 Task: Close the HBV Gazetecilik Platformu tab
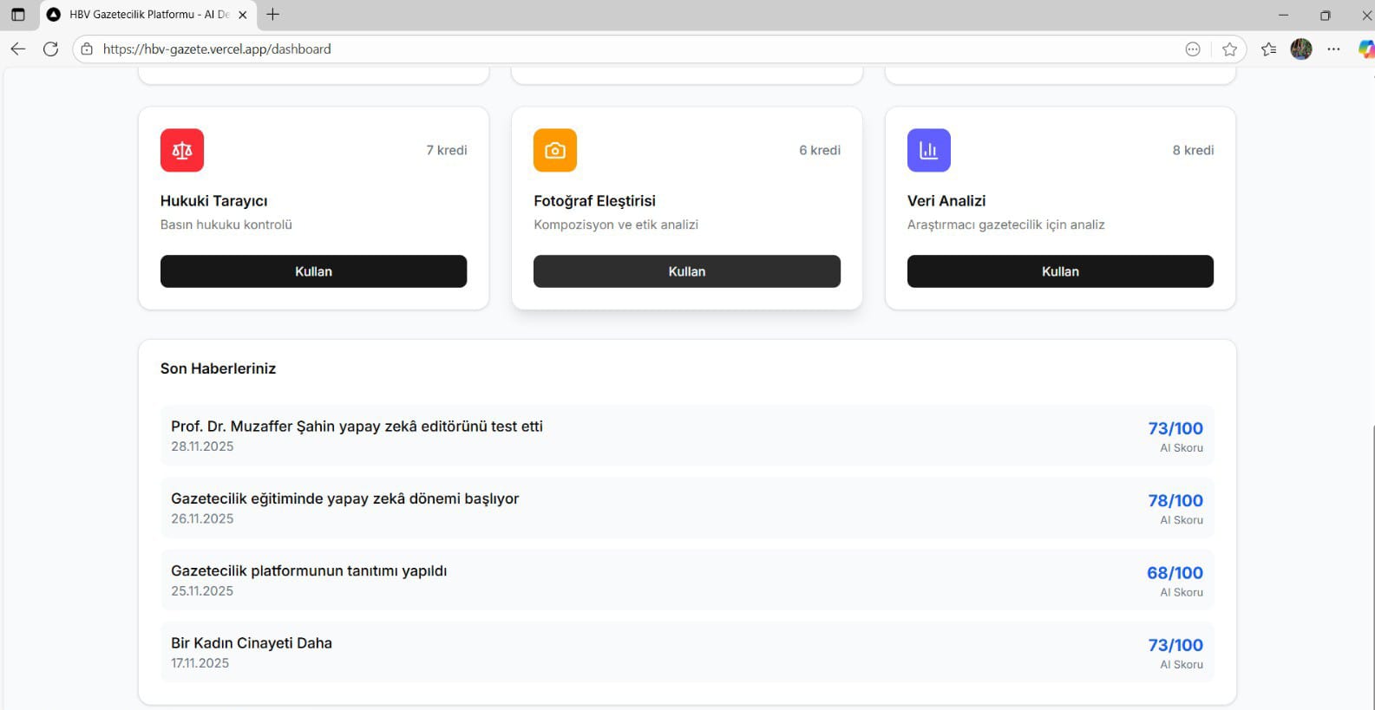coord(243,15)
